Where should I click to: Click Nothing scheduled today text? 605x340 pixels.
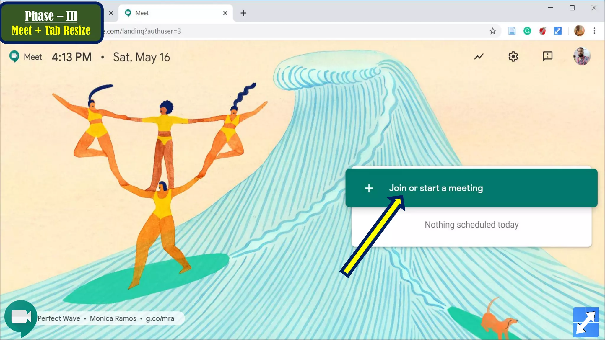[x=471, y=225]
